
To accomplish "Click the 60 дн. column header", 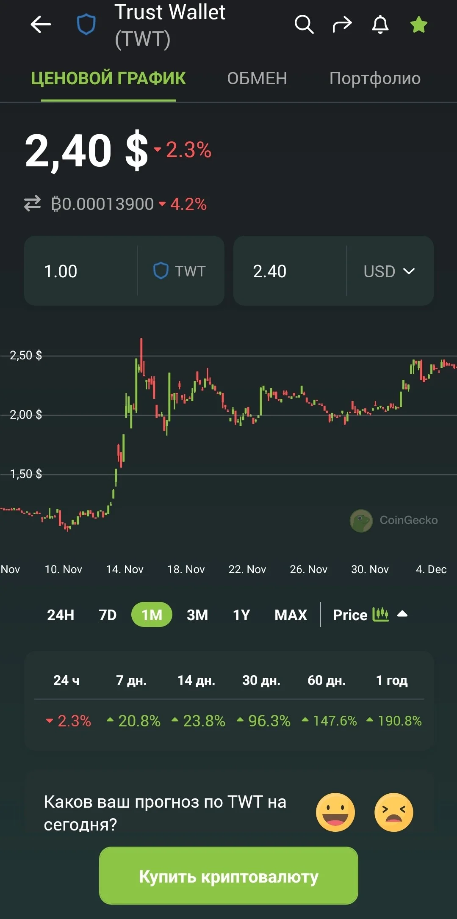I will 327,680.
